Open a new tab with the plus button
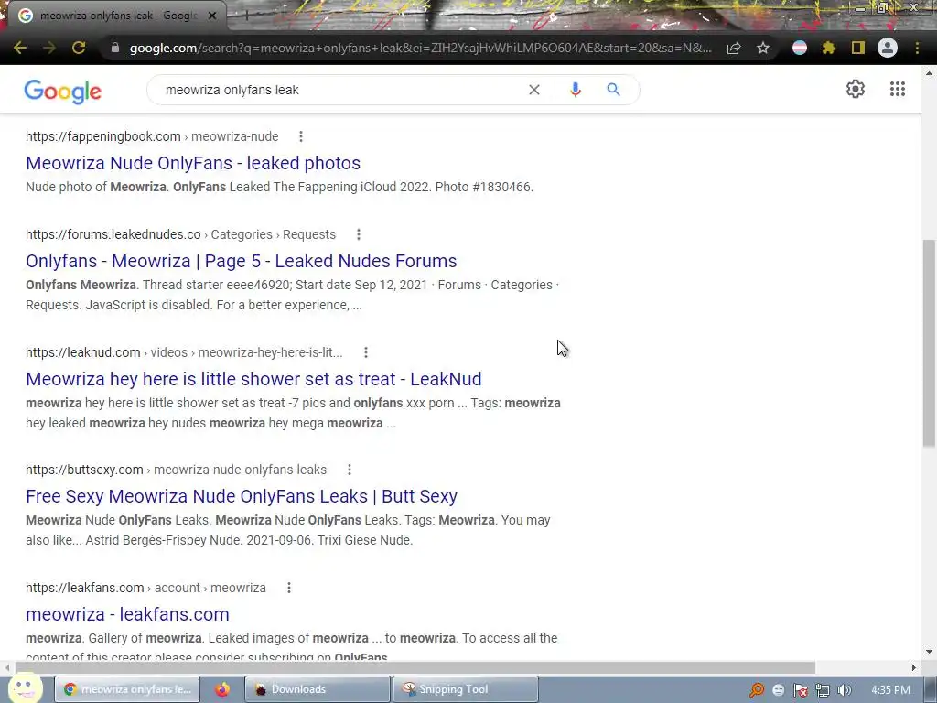 [246, 16]
